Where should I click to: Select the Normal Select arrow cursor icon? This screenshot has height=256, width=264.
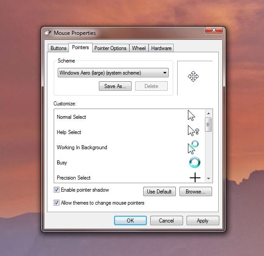click(x=191, y=116)
